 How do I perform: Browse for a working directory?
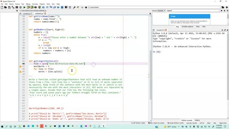[x=223, y=7]
